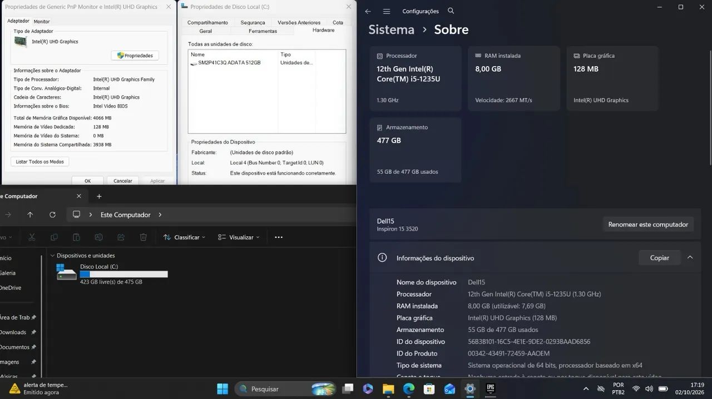Click the Sistema breadcrumb in Configurações
712x399 pixels.
(391, 29)
